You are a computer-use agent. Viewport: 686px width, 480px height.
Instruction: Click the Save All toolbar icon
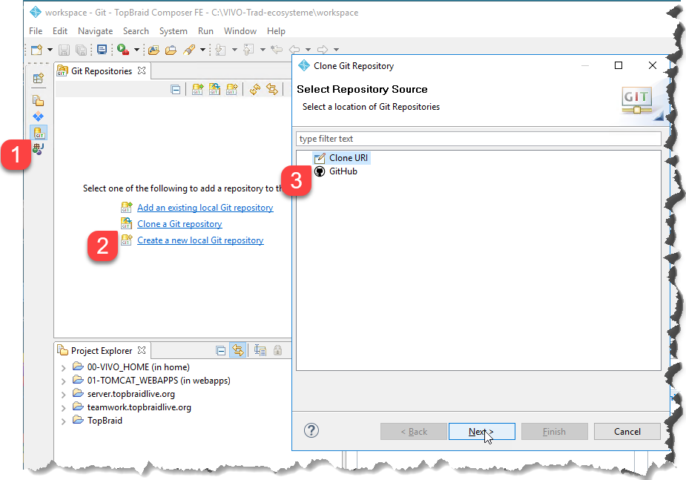pyautogui.click(x=81, y=50)
